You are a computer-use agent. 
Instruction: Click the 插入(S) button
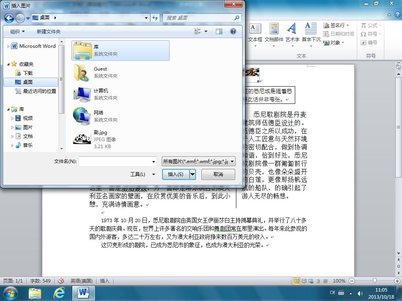click(176, 174)
